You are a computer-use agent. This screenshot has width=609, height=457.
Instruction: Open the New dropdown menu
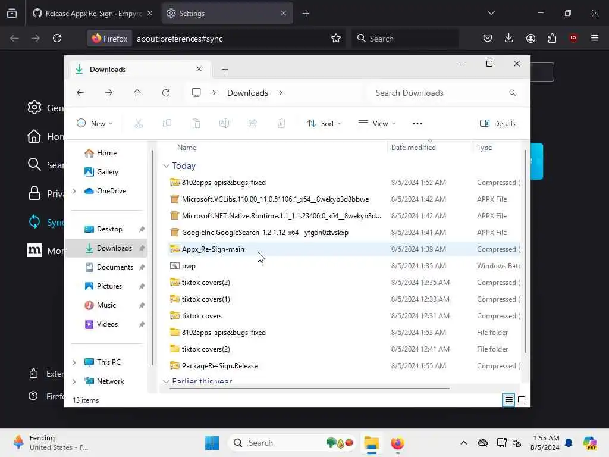point(95,124)
